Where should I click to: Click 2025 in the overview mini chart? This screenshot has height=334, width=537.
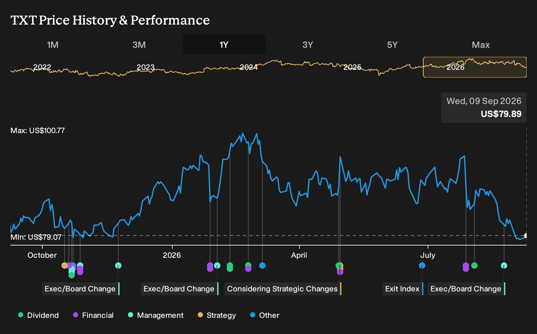353,67
